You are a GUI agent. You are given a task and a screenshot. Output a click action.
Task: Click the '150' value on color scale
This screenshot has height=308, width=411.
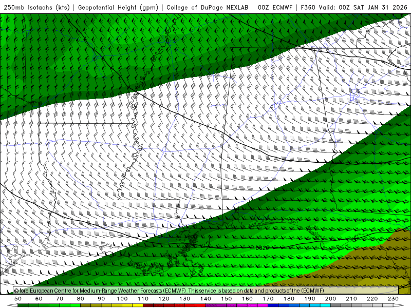[227, 299]
